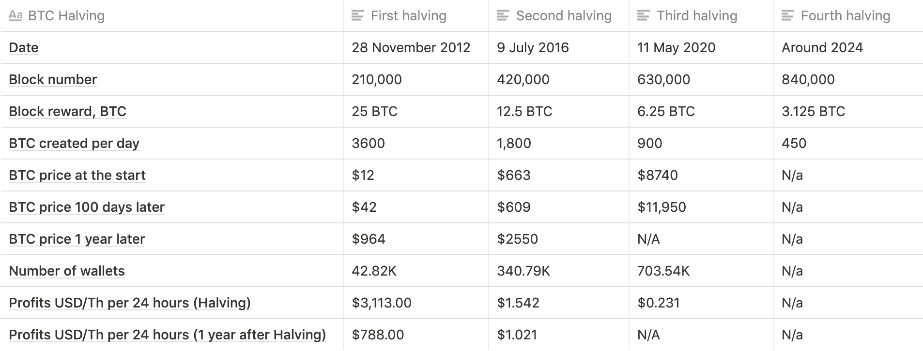Click the text icon beside Third halving
923x351 pixels.
(x=644, y=16)
